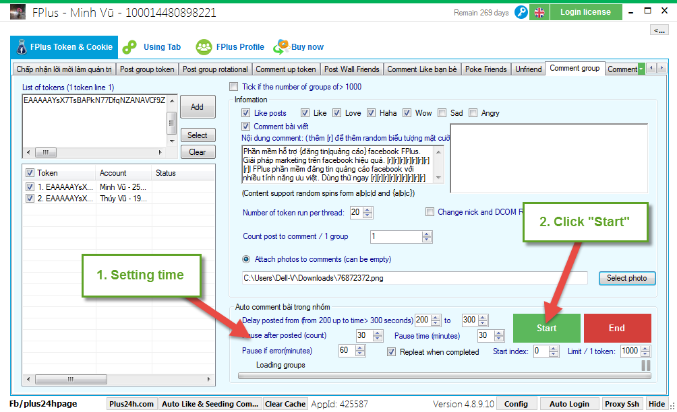Image resolution: width=677 pixels, height=412 pixels.
Task: Shift the tab strip right with arrow button
Action: click(x=662, y=68)
